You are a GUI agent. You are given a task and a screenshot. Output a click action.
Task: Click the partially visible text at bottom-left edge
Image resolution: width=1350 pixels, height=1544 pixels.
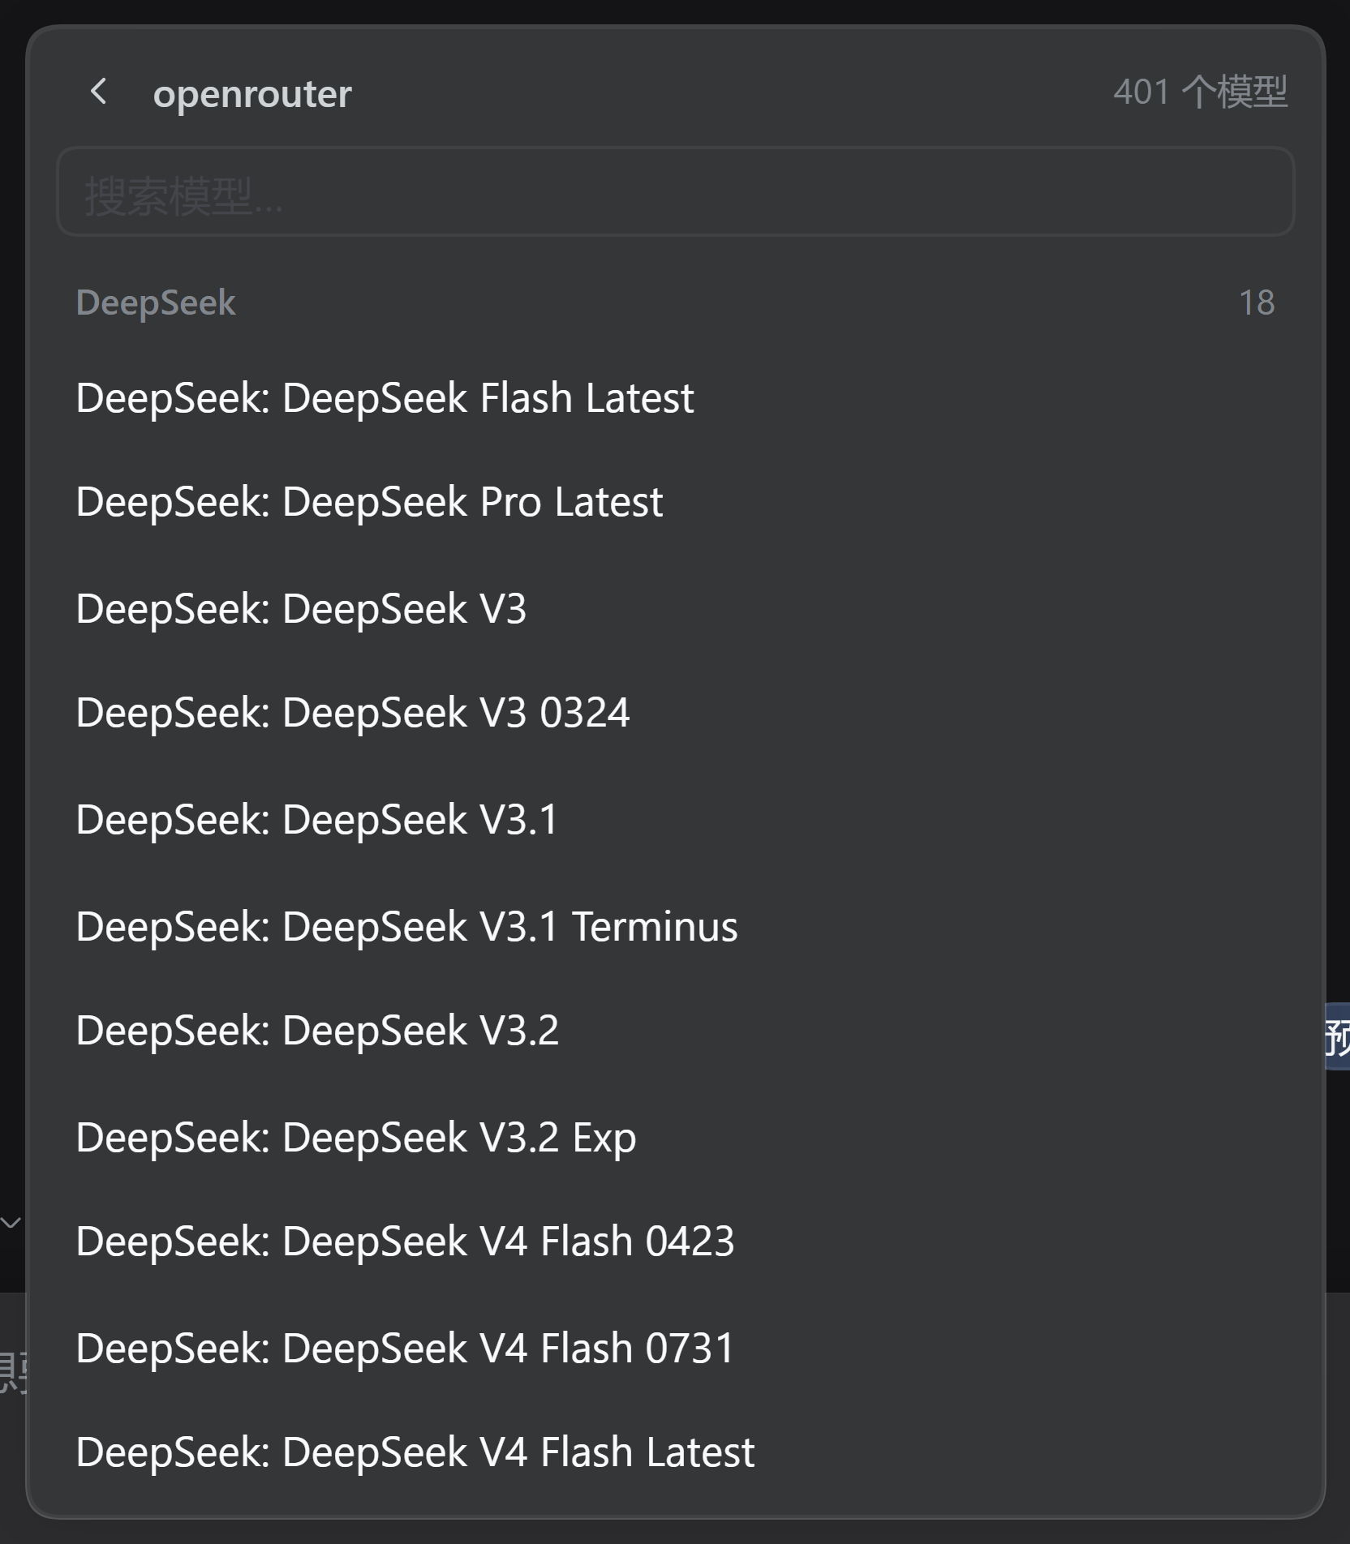tap(13, 1372)
